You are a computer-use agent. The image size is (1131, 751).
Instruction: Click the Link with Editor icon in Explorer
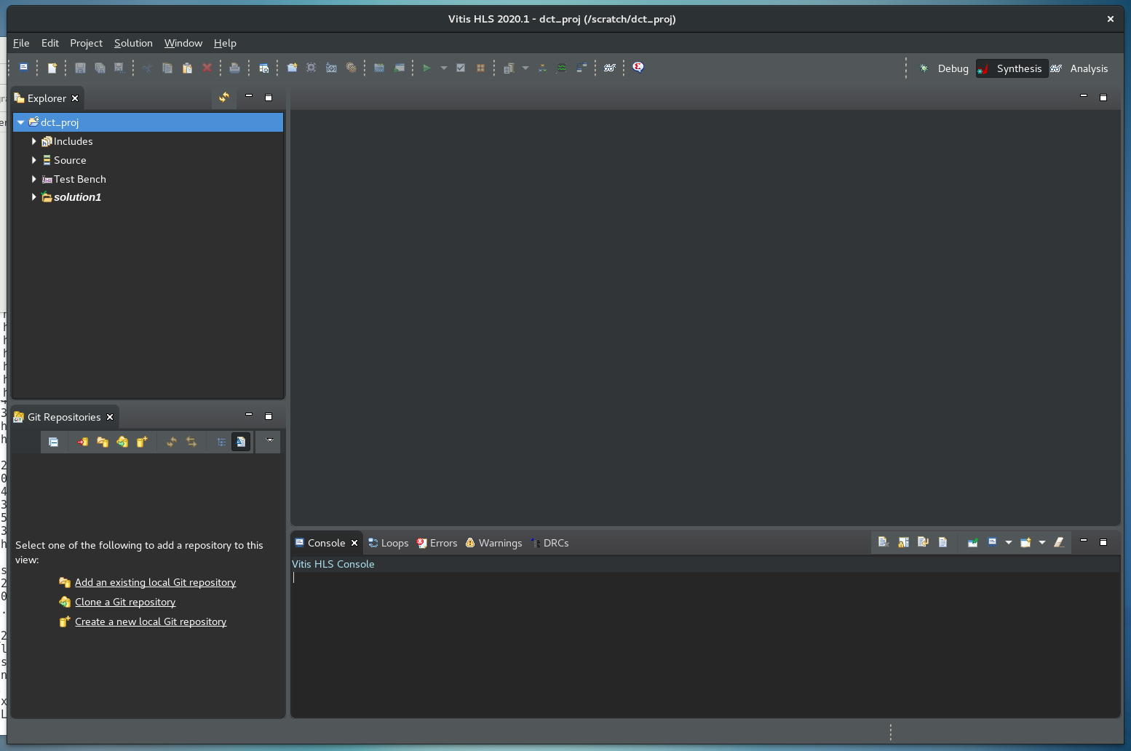tap(224, 98)
